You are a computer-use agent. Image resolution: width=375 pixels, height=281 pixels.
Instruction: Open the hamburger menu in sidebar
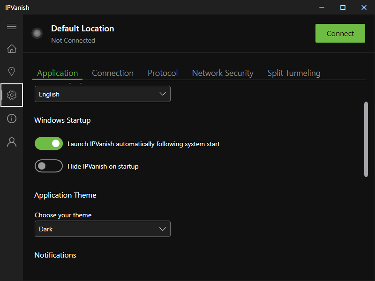point(11,27)
